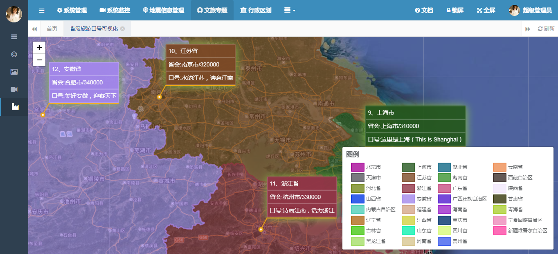Click the sidebar video camera icon
Image resolution: width=558 pixels, height=254 pixels.
[14, 89]
